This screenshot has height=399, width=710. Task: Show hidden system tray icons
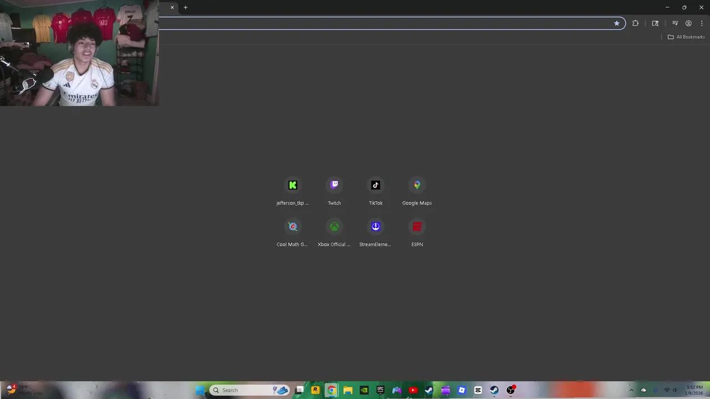click(x=631, y=390)
